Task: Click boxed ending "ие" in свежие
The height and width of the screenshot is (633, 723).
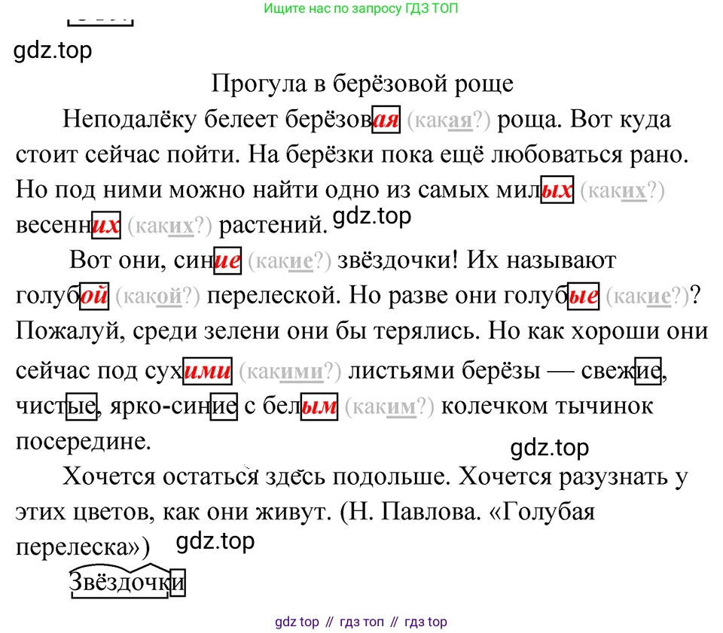Action: (x=648, y=371)
